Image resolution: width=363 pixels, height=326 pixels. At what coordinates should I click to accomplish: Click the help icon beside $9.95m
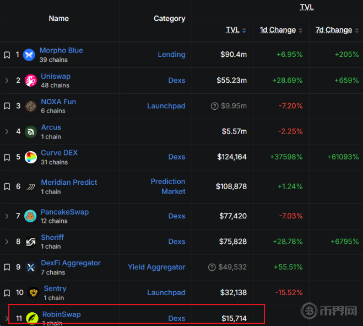(x=215, y=106)
